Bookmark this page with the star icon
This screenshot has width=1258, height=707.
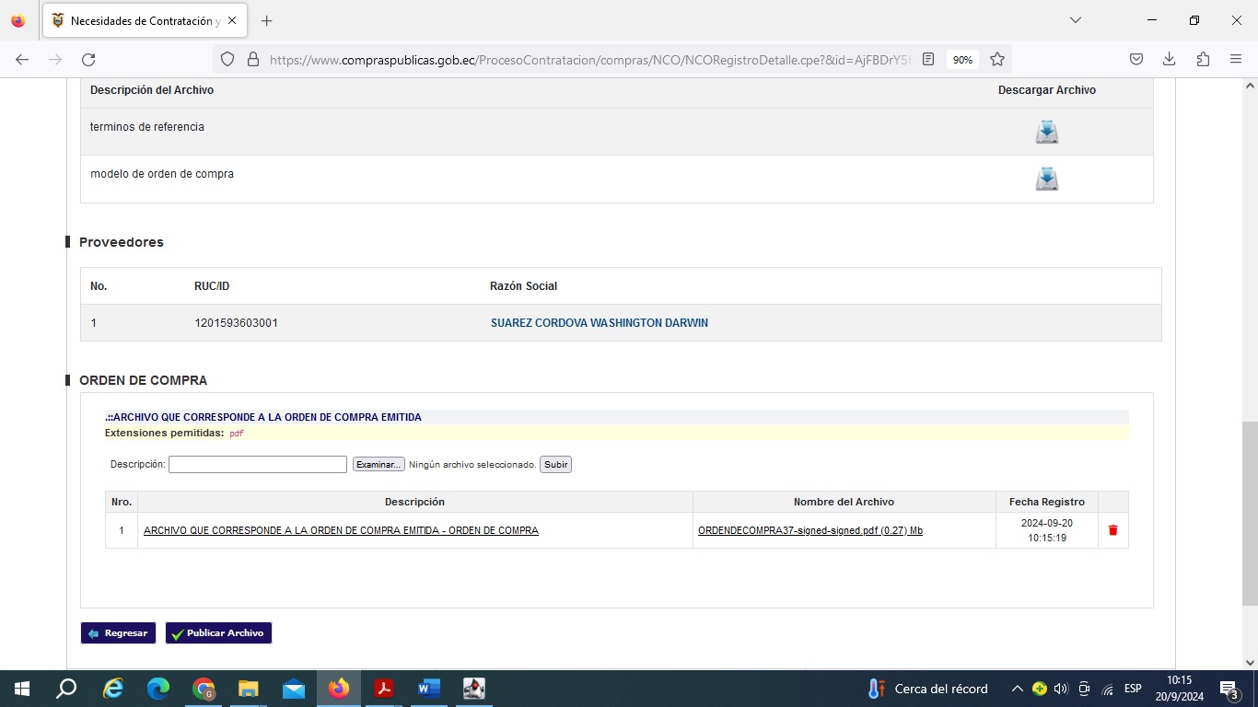click(997, 59)
